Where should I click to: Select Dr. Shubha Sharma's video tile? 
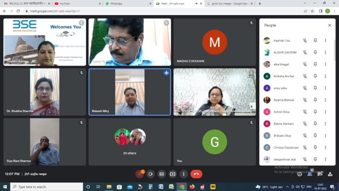pyautogui.click(x=45, y=92)
